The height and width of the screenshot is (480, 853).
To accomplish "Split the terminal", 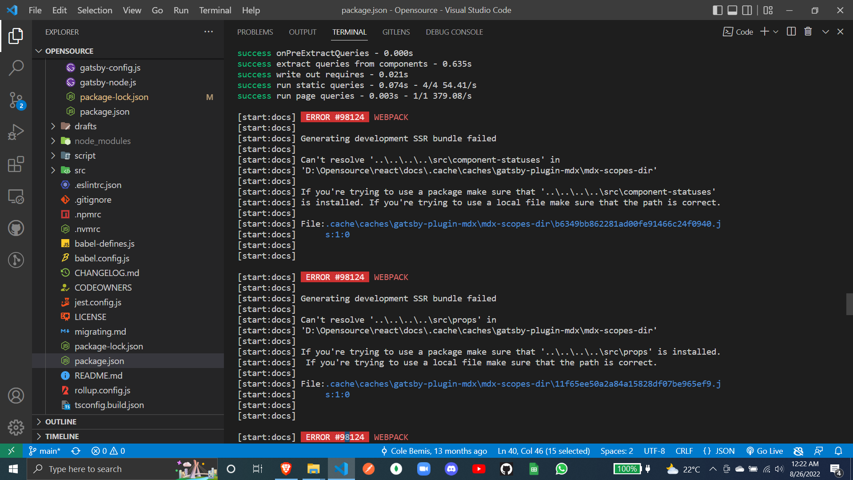I will click(x=791, y=32).
